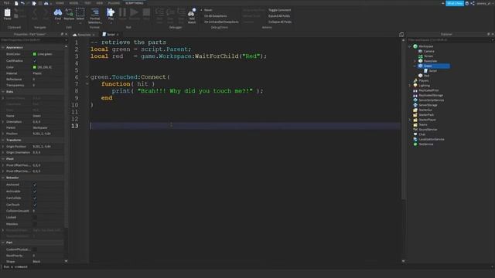Collapse the Appearance properties section

pos(3,47)
